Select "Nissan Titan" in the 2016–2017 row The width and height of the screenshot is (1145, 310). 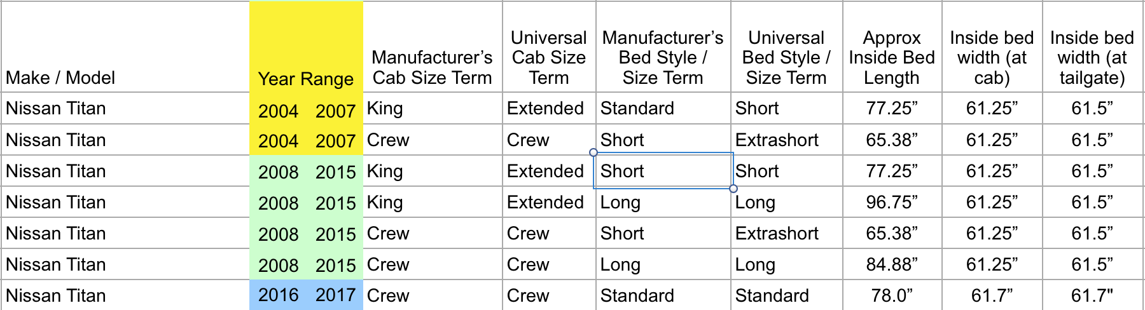(x=56, y=295)
